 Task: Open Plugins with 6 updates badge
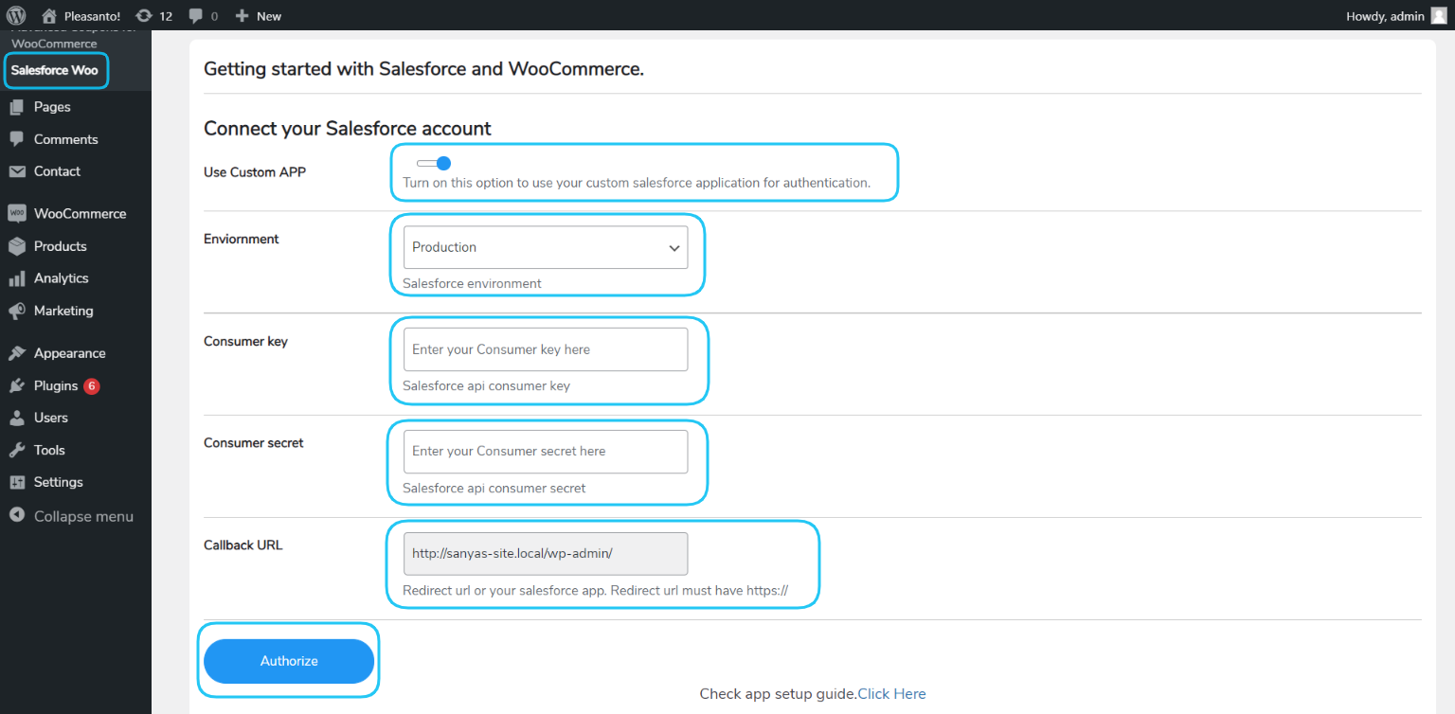click(66, 385)
